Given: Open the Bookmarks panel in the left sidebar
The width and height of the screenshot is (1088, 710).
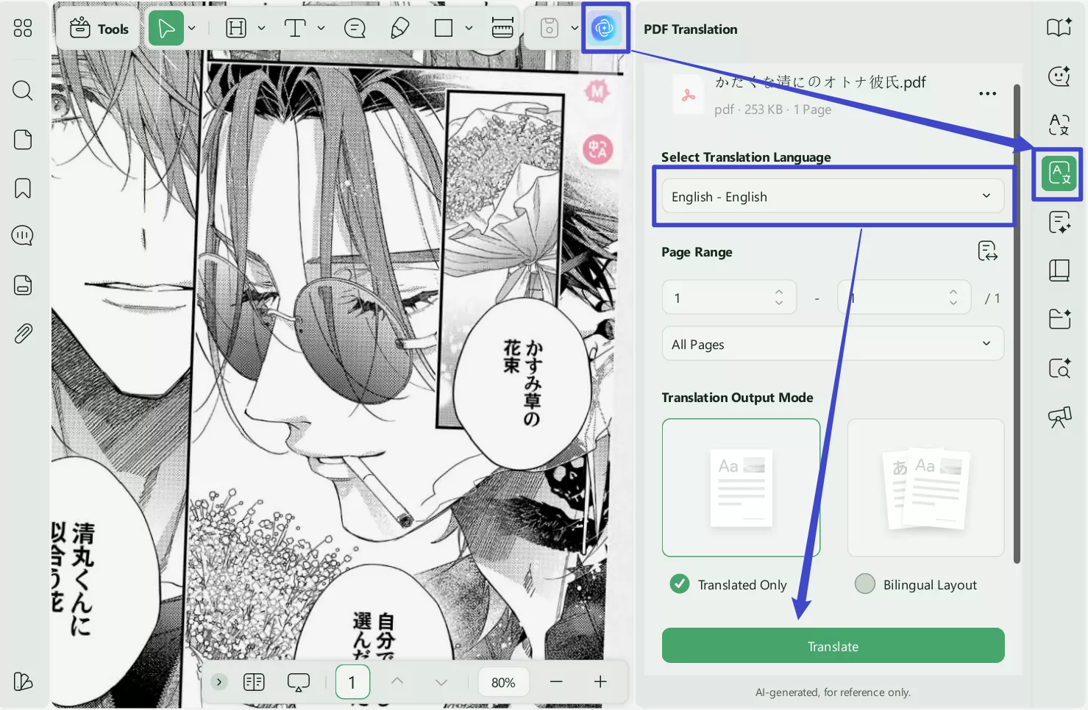Looking at the screenshot, I should point(22,188).
